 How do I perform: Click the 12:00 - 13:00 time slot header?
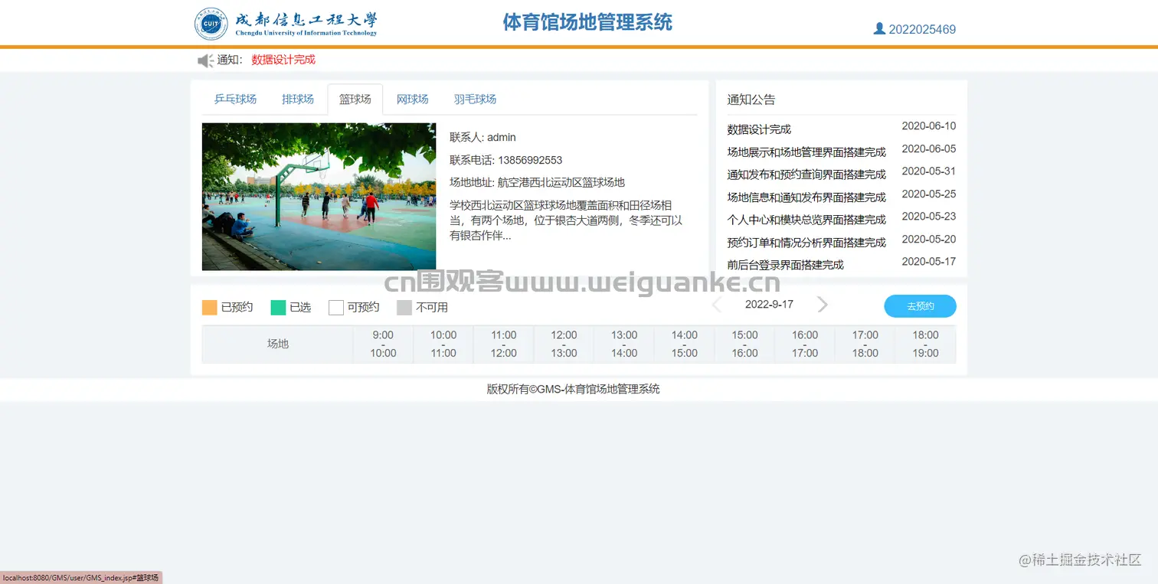coord(564,344)
